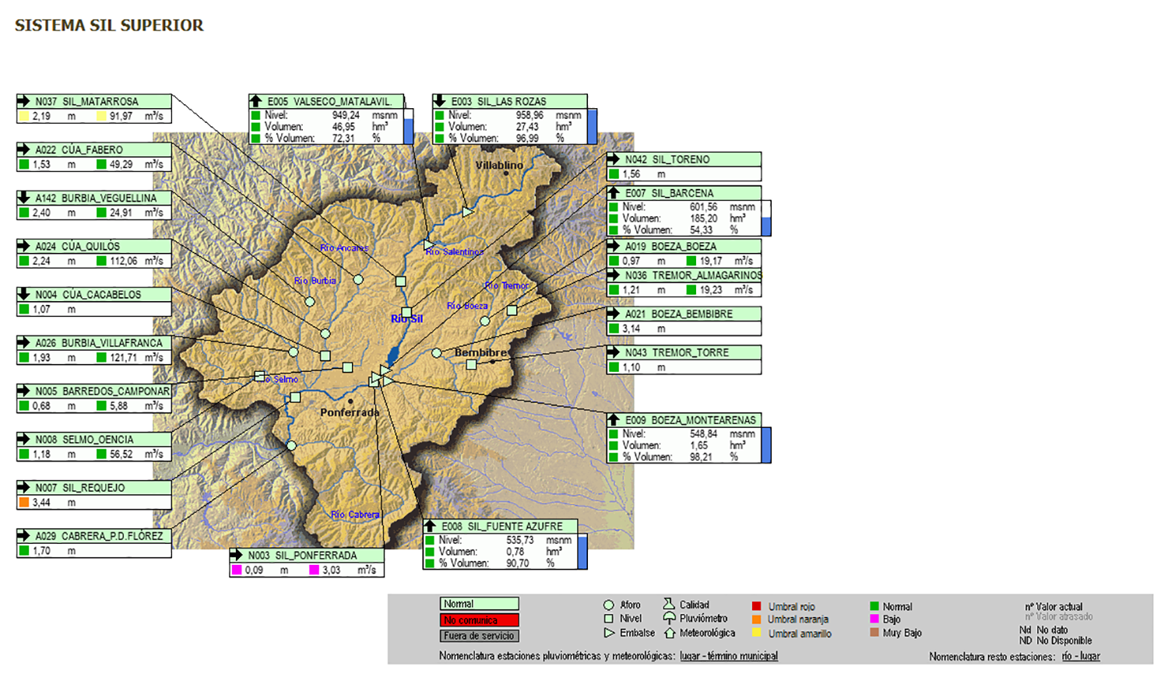The width and height of the screenshot is (1168, 677).
Task: Click the Meteorológica house symbol in legend
Action: (x=669, y=633)
